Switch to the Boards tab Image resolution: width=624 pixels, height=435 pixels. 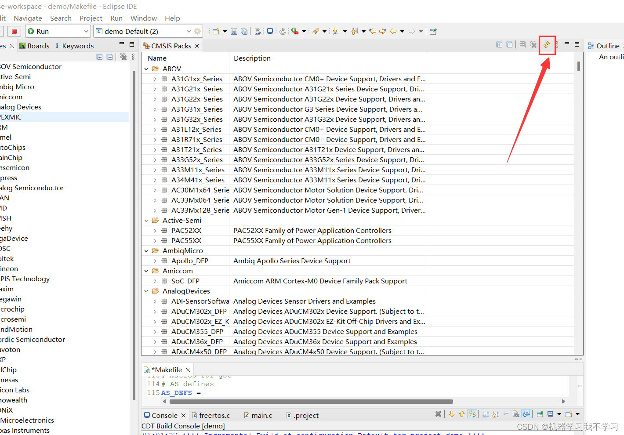pyautogui.click(x=34, y=46)
